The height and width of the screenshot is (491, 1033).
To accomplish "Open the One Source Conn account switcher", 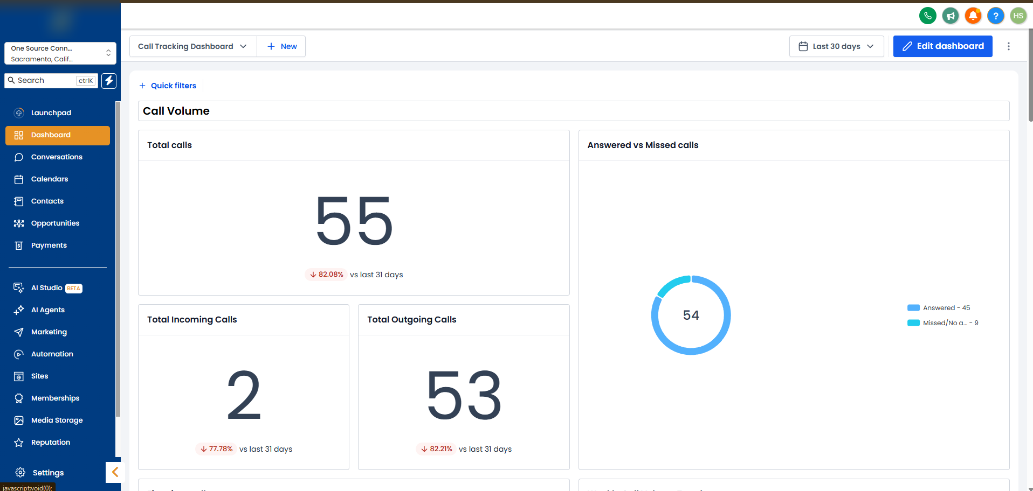I will 60,53.
